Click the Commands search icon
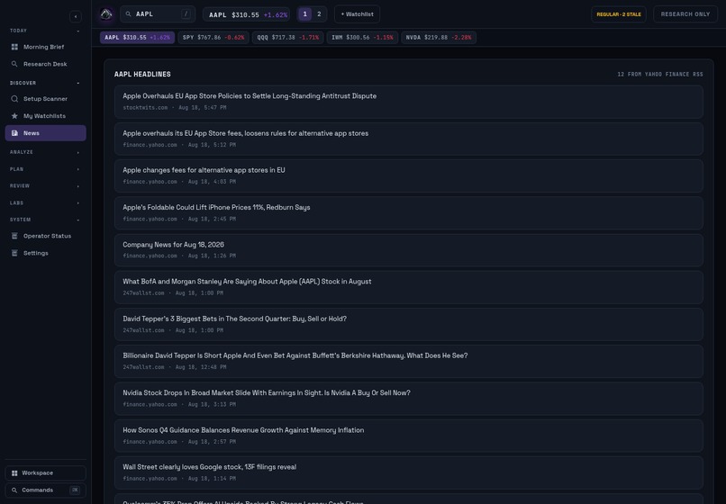The height and width of the screenshot is (504, 726). (14, 490)
